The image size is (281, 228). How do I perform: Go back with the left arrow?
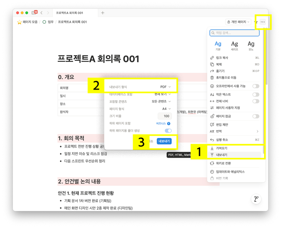[x=42, y=13]
